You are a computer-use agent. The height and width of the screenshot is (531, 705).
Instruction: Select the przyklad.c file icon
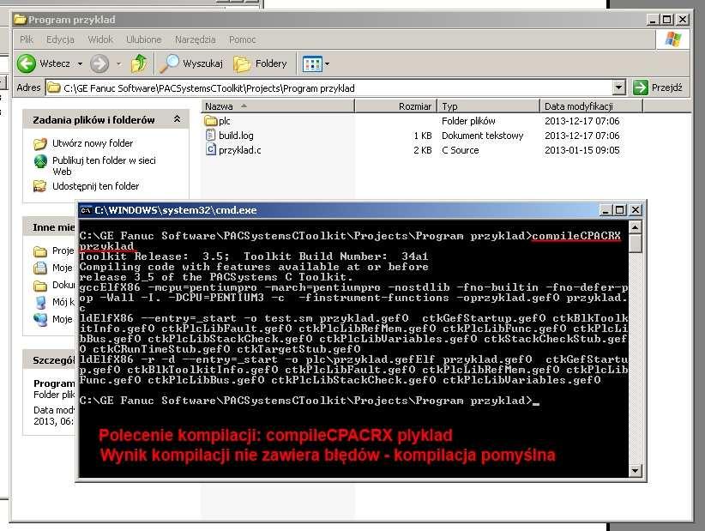[210, 150]
